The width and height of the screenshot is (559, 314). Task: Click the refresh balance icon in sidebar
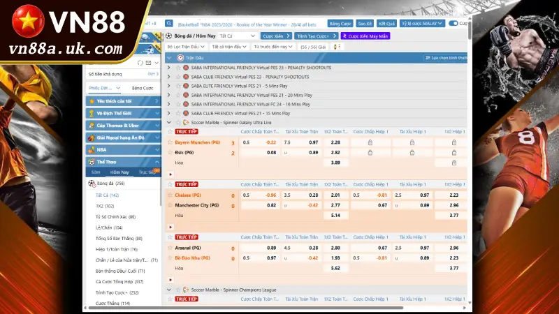(x=140, y=63)
